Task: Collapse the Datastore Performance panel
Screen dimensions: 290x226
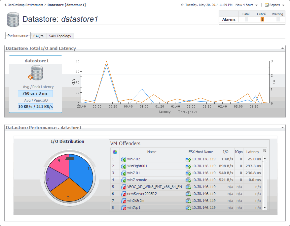Action: (282, 127)
